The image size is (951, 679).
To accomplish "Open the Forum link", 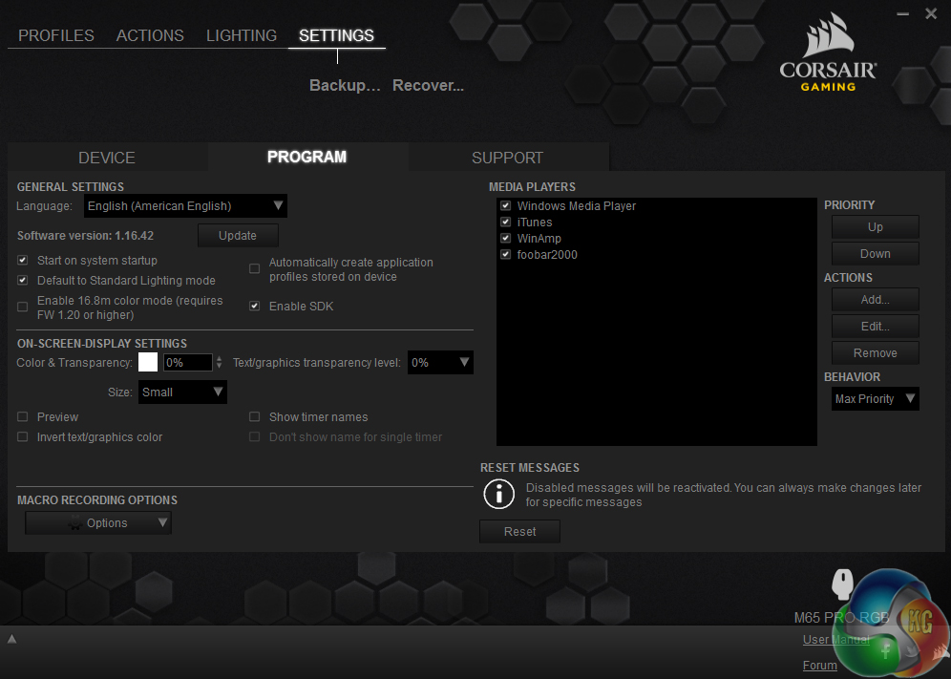I will (x=820, y=665).
